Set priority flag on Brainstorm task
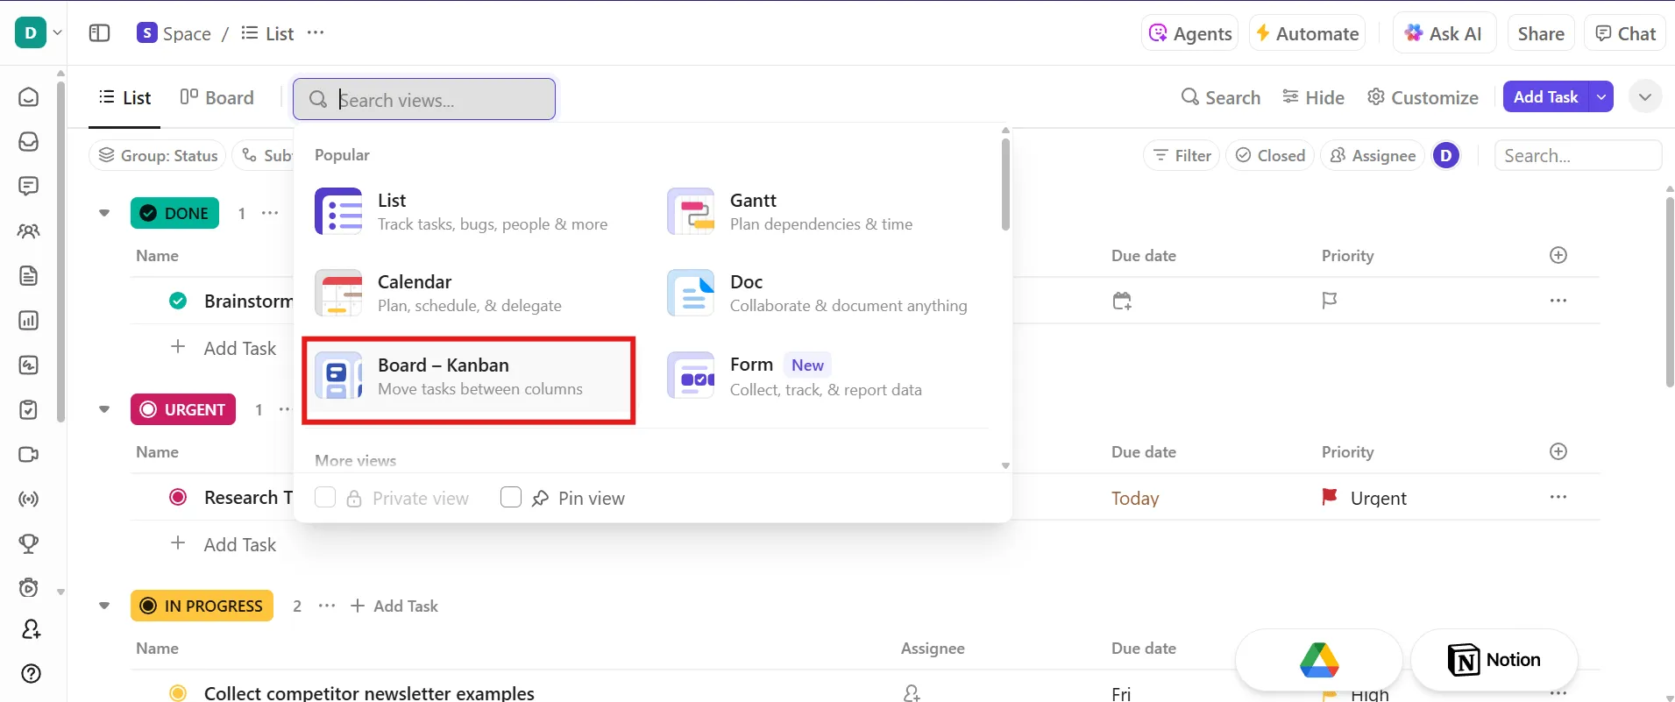The width and height of the screenshot is (1675, 702). tap(1330, 301)
